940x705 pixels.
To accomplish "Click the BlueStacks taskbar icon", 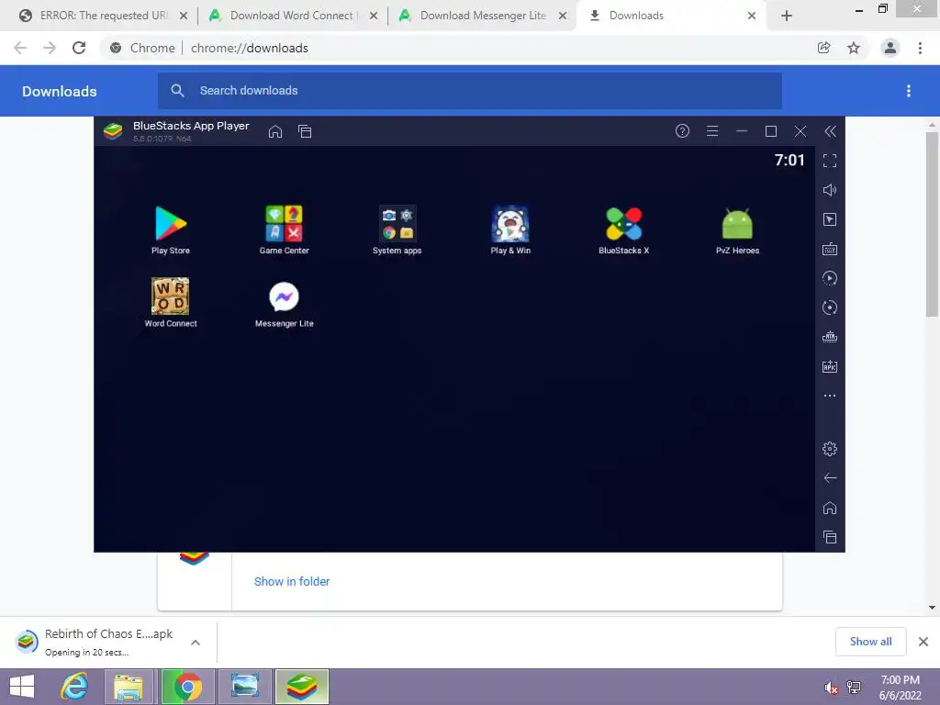I will point(302,687).
